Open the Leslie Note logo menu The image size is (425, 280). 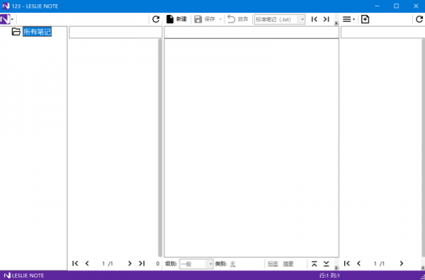coord(7,19)
